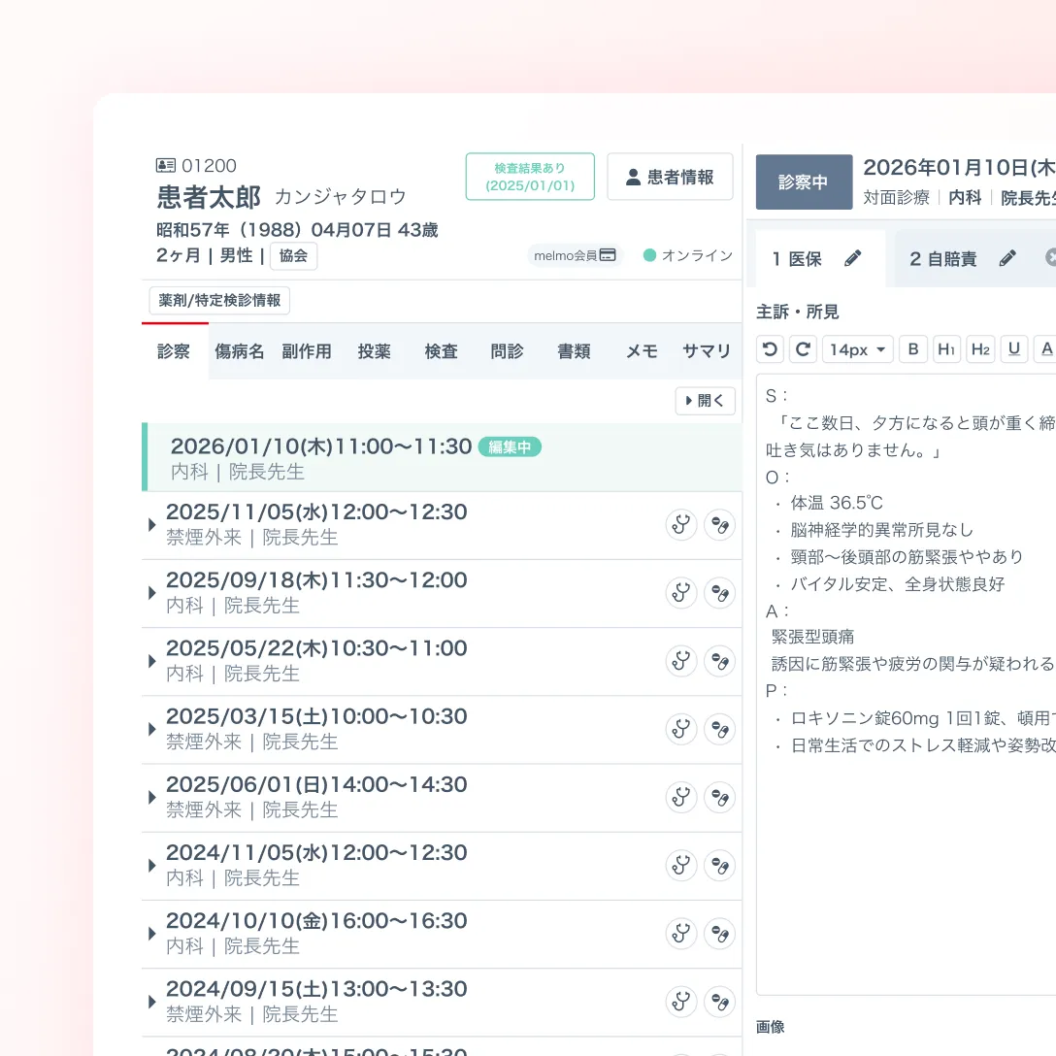Click the 検査結果あり button
The height and width of the screenshot is (1056, 1056).
[530, 177]
